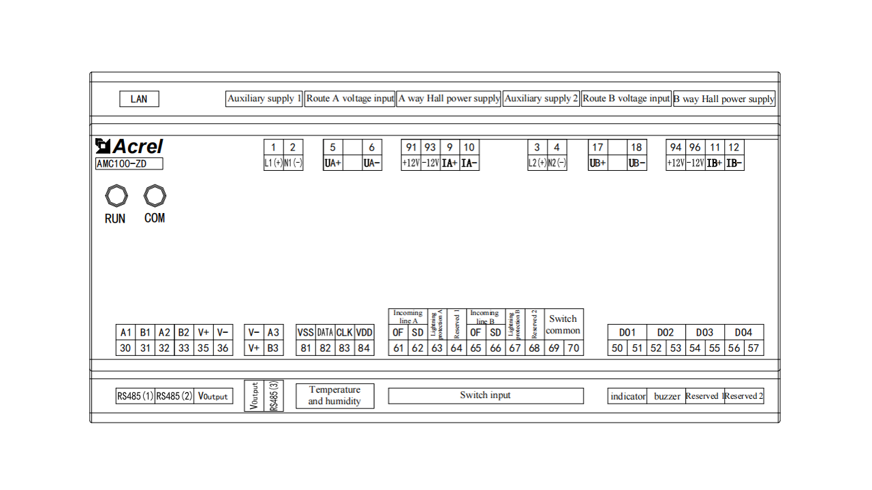Select the Switch input label
This screenshot has height=490, width=872.
coord(486,395)
